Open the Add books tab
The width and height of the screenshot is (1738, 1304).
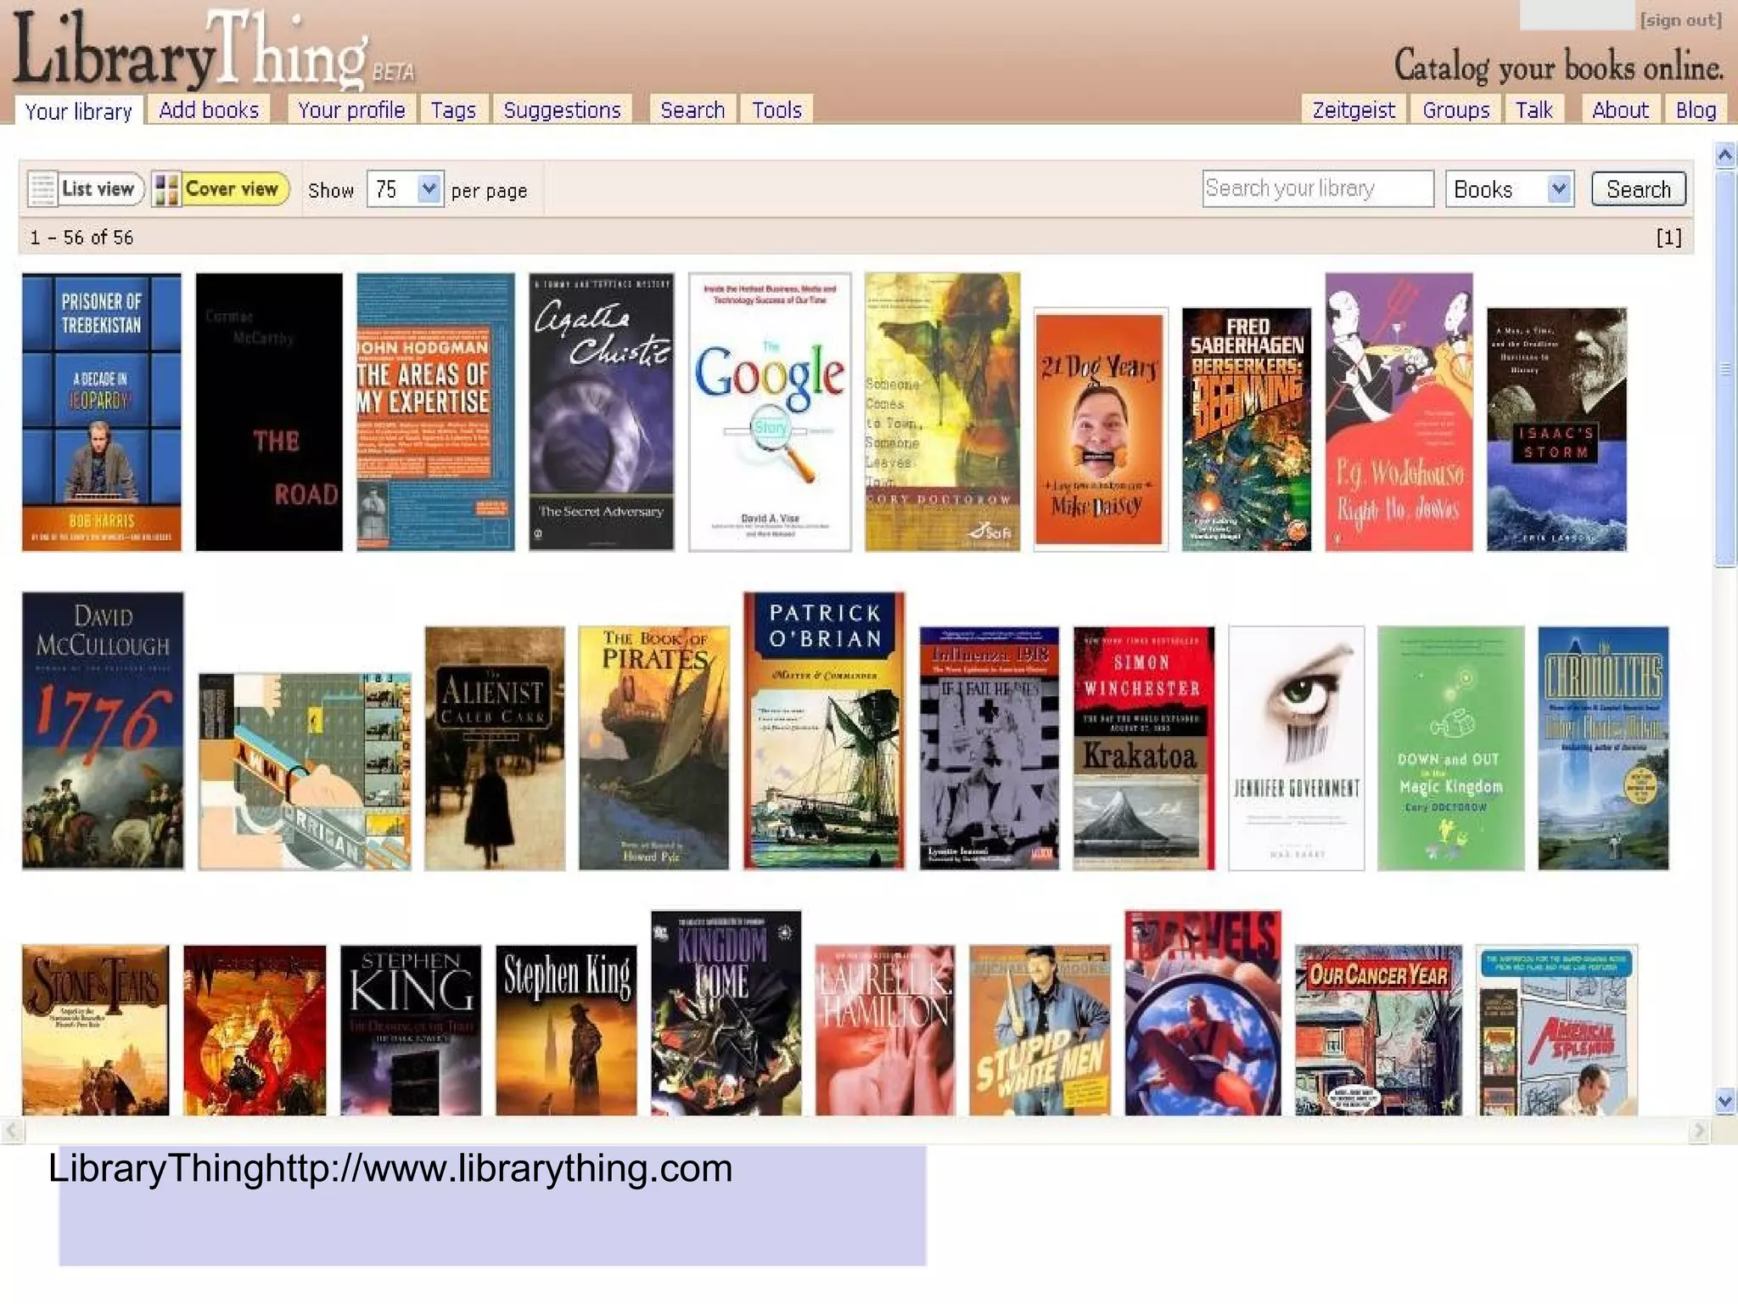(x=209, y=110)
